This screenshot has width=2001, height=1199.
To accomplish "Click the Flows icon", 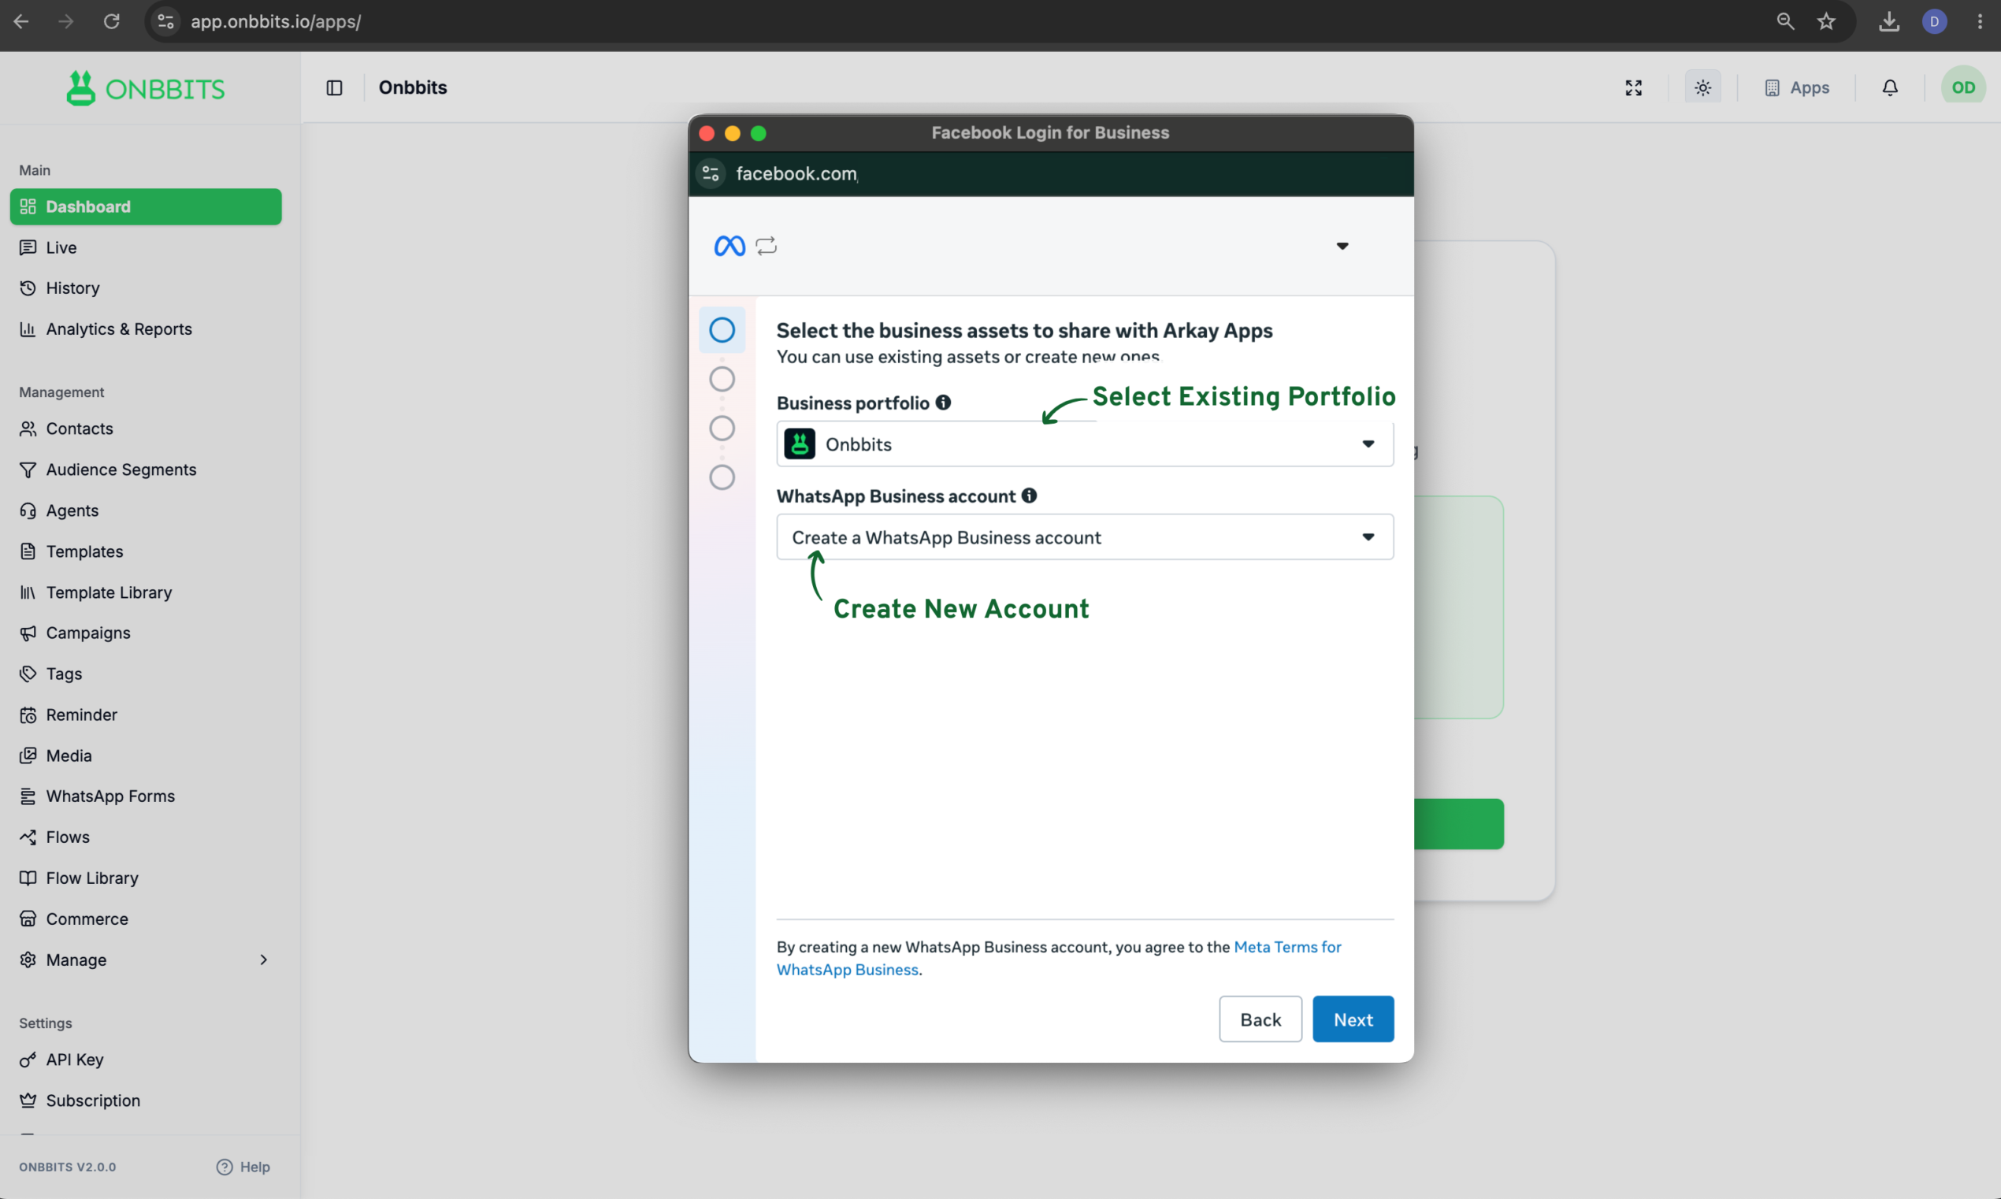I will point(28,837).
